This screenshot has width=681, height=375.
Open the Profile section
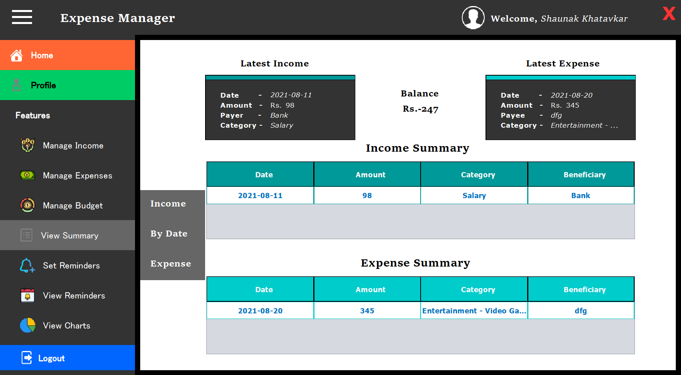(44, 85)
